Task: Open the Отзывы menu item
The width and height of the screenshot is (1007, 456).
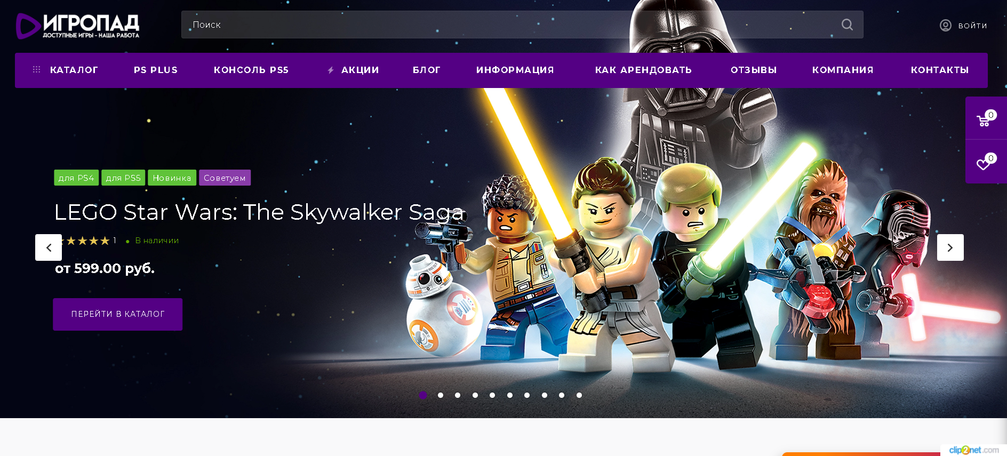Action: [x=754, y=70]
